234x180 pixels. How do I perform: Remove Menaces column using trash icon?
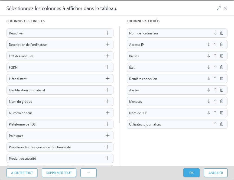click(x=222, y=101)
